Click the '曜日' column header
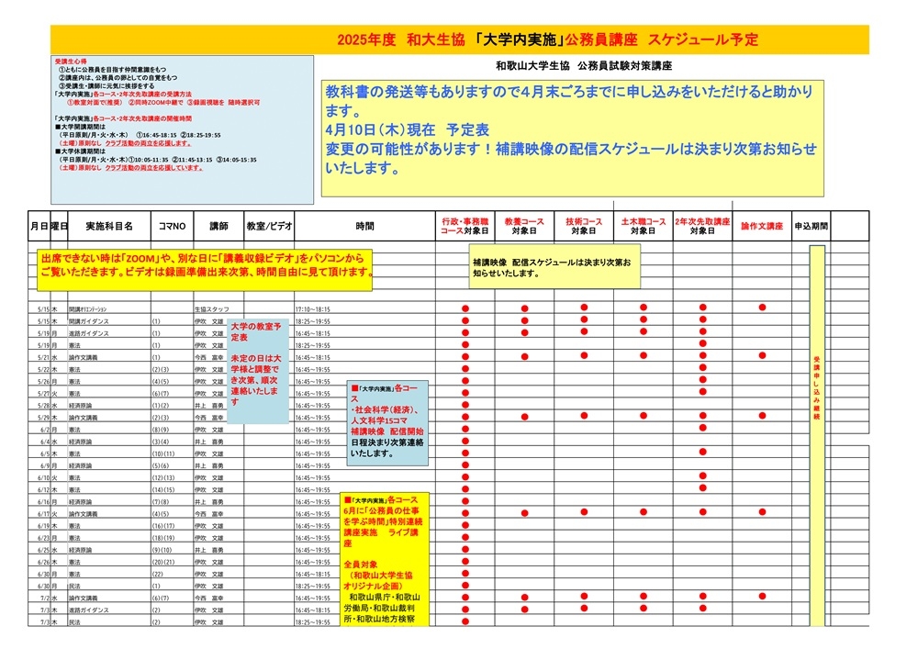918x649 pixels. pos(59,227)
